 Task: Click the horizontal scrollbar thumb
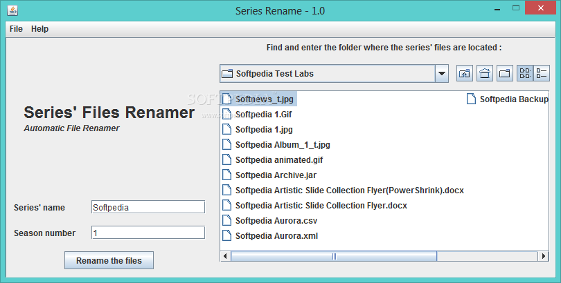tap(334, 256)
